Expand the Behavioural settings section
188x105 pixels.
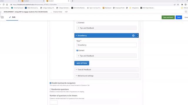pos(106,76)
